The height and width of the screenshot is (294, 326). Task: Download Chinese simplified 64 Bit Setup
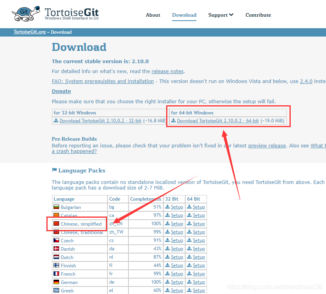pos(199,224)
